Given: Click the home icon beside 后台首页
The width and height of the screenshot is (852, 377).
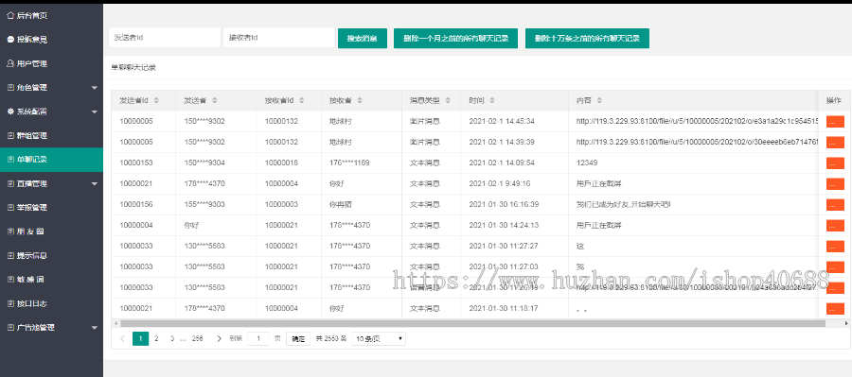Looking at the screenshot, I should click(10, 16).
